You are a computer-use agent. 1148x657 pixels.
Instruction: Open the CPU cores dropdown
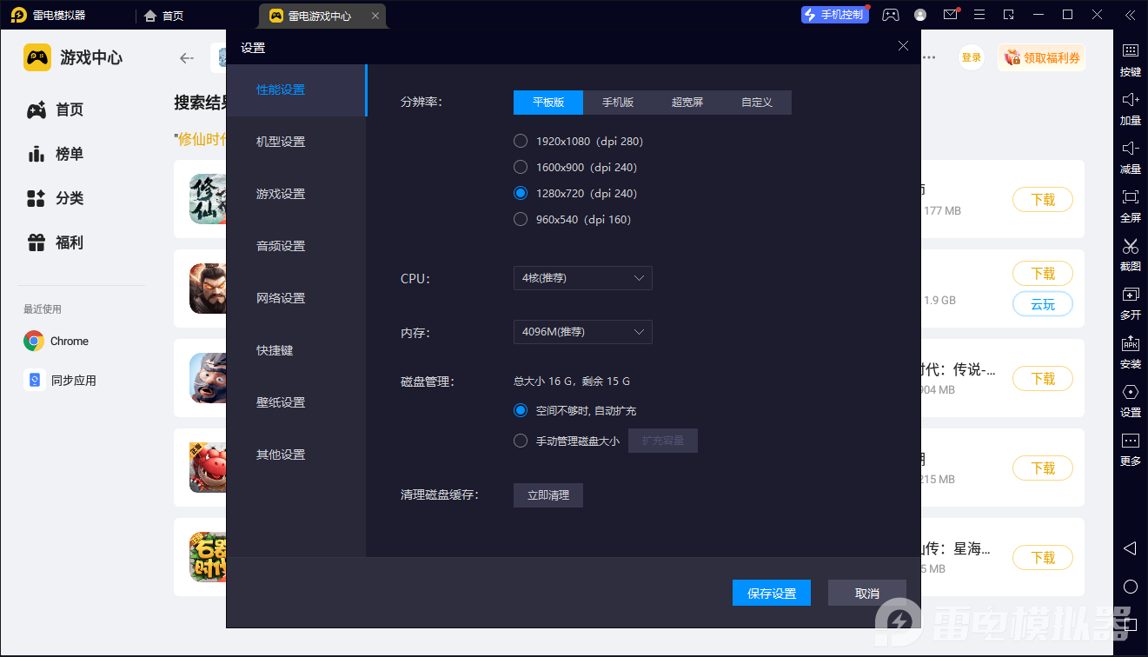coord(582,278)
